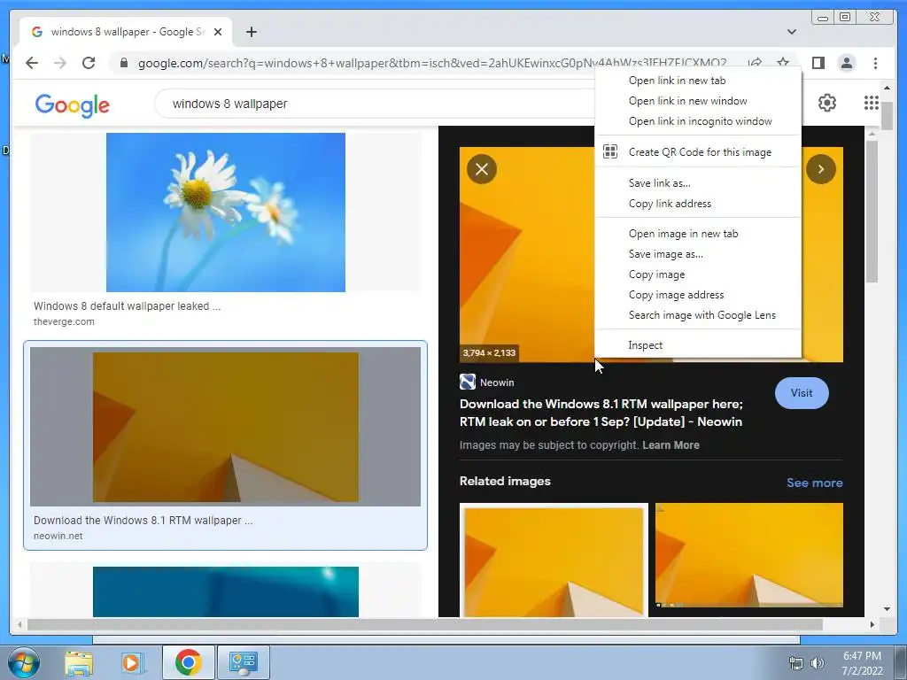Viewport: 907px width, 680px height.
Task: Select Copy link address
Action: [x=698, y=203]
